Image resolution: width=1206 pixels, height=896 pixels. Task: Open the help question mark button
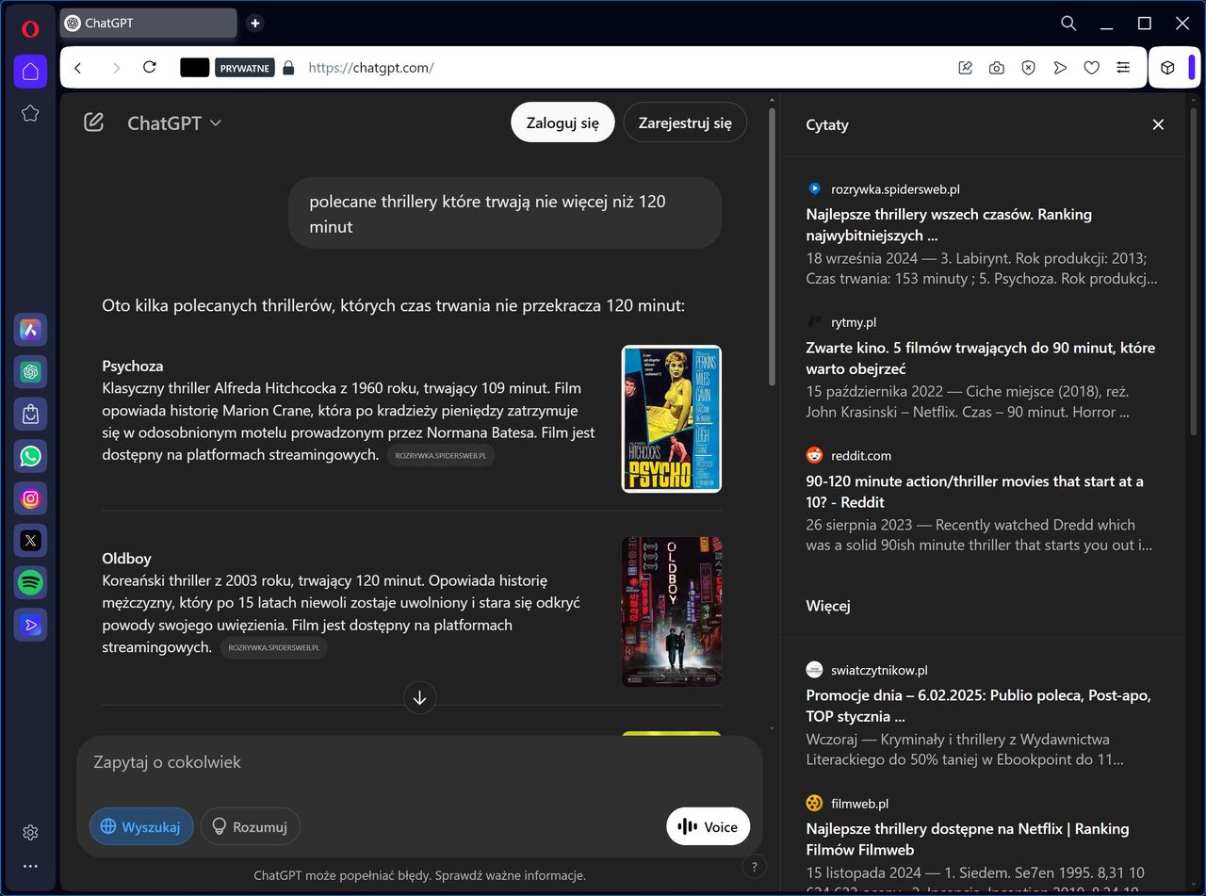[x=754, y=866]
